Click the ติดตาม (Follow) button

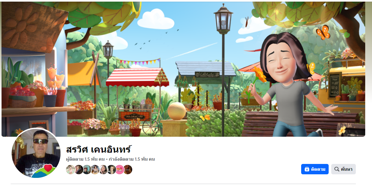coord(315,169)
